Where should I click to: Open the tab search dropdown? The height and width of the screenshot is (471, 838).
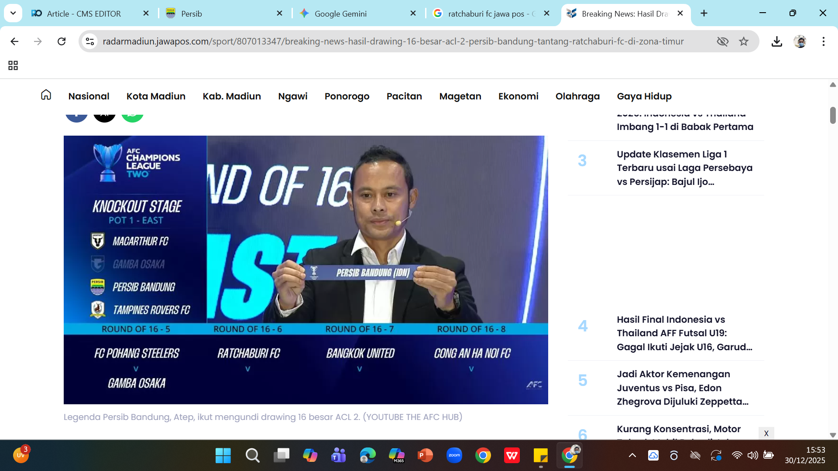coord(13,14)
